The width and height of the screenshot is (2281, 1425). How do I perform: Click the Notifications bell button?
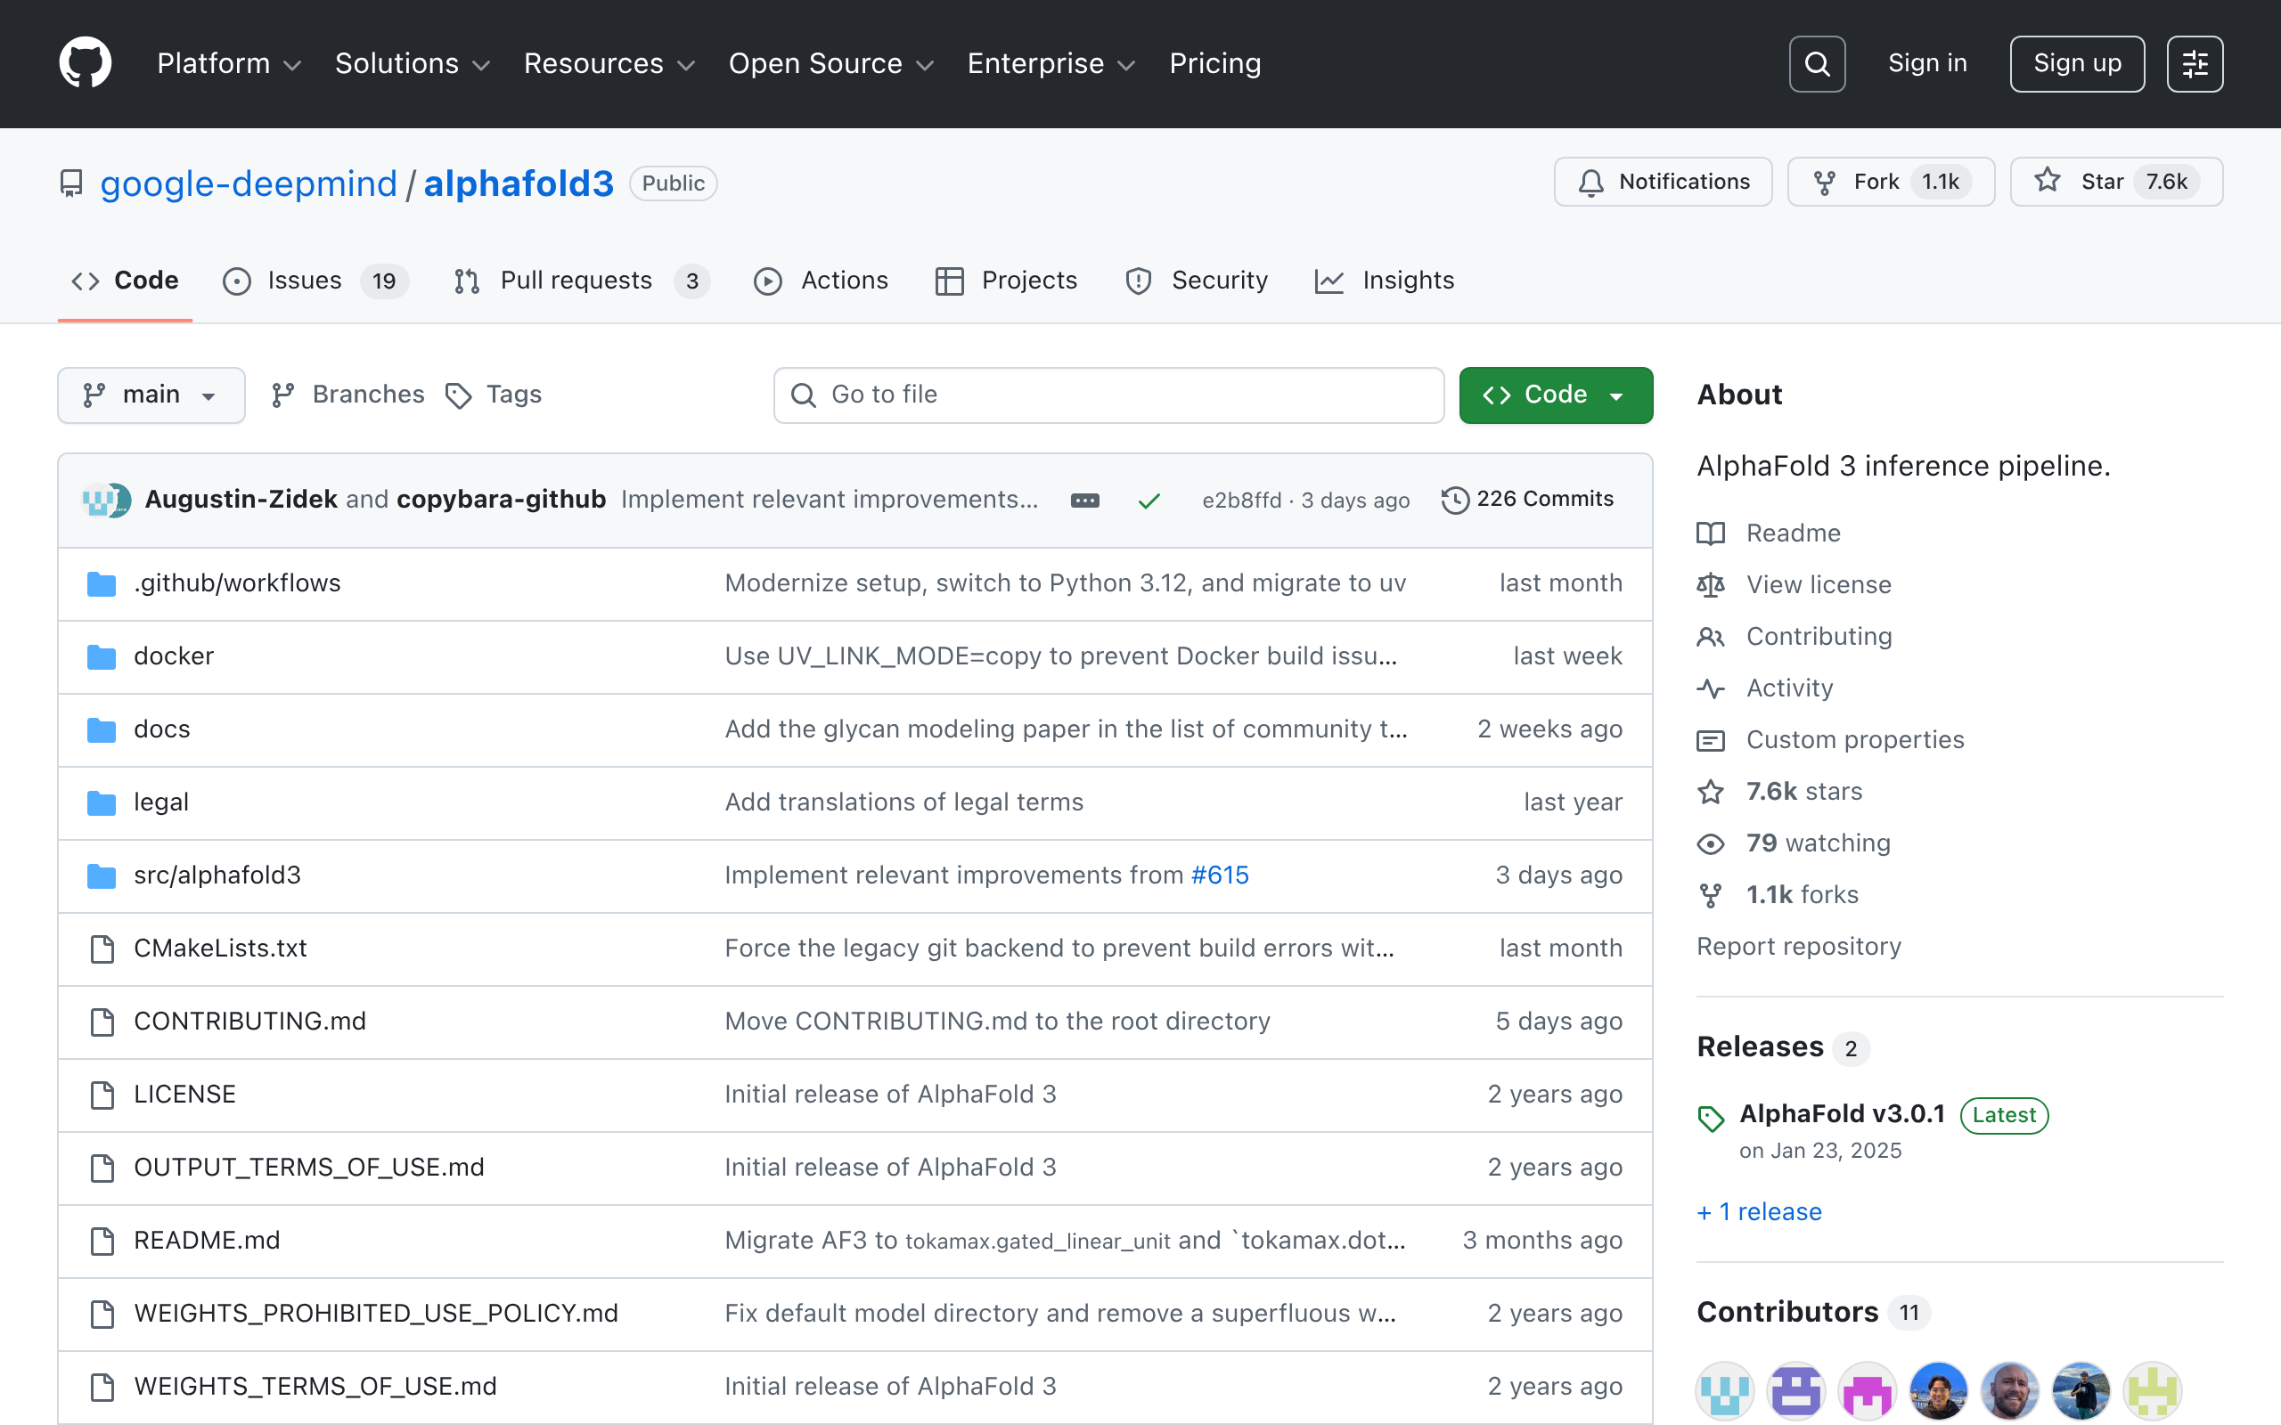point(1663,182)
